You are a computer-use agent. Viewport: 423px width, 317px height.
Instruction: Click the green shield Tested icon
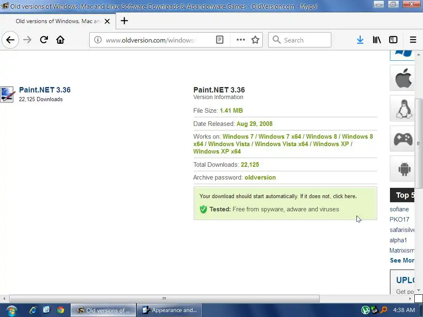[203, 209]
